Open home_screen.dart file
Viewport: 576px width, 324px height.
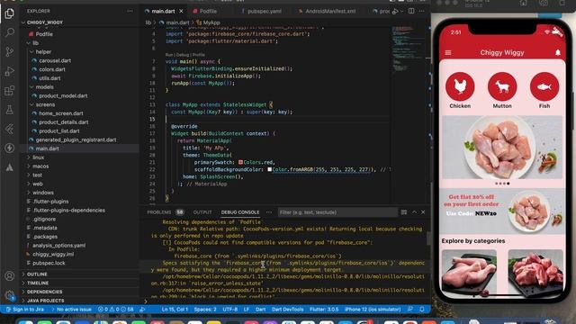(x=61, y=113)
